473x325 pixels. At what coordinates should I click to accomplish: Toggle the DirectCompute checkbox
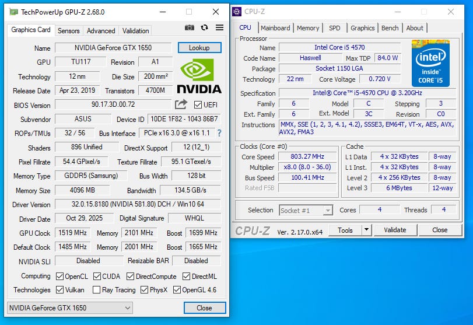click(130, 276)
